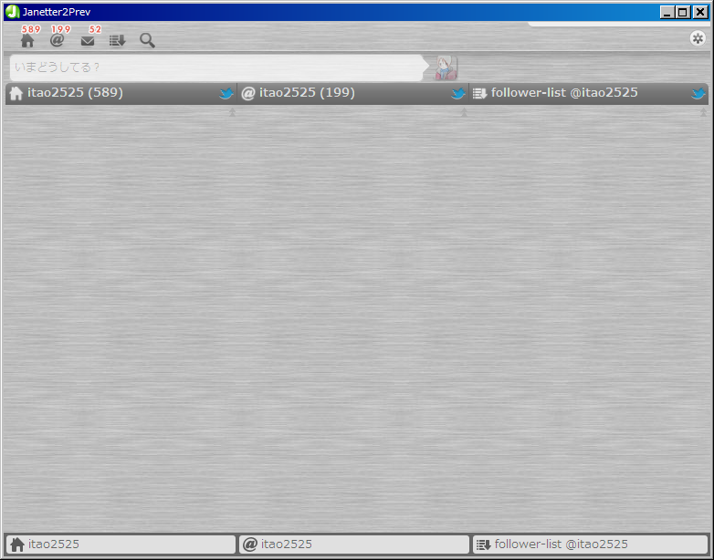
Task: Click Twitter bird in mentions column header
Action: click(x=458, y=94)
